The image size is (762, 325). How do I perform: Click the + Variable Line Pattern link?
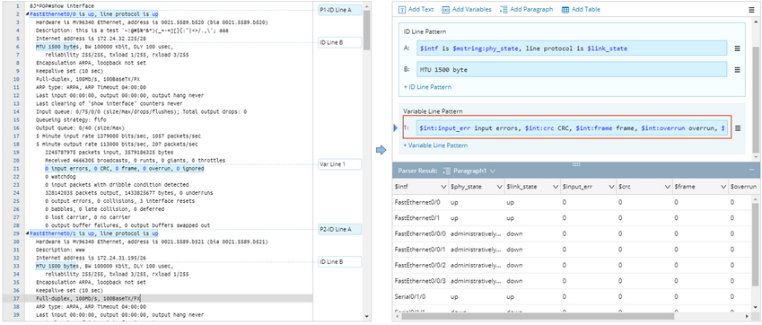tap(435, 145)
